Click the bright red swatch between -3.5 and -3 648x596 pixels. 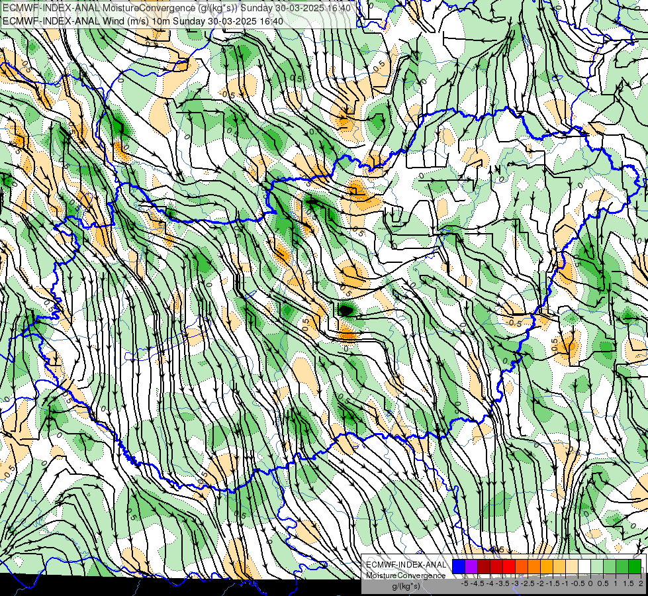509,566
